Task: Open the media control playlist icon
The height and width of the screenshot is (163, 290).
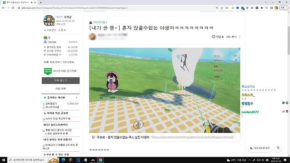Action: (266, 8)
